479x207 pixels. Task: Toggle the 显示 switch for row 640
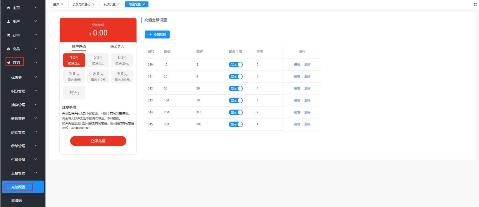[236, 65]
